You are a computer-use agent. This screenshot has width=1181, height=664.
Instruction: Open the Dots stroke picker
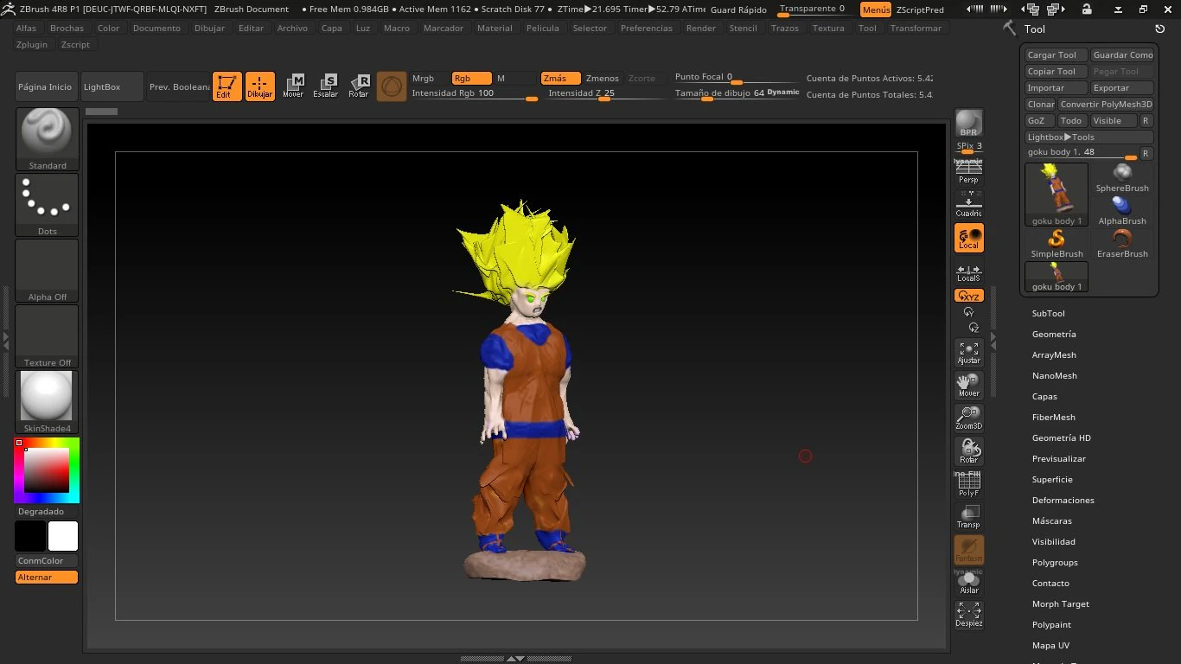pos(47,204)
